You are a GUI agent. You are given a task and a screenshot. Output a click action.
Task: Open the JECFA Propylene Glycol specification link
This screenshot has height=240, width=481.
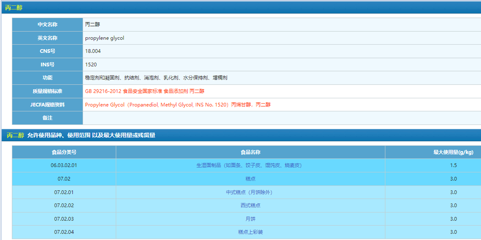(x=178, y=105)
